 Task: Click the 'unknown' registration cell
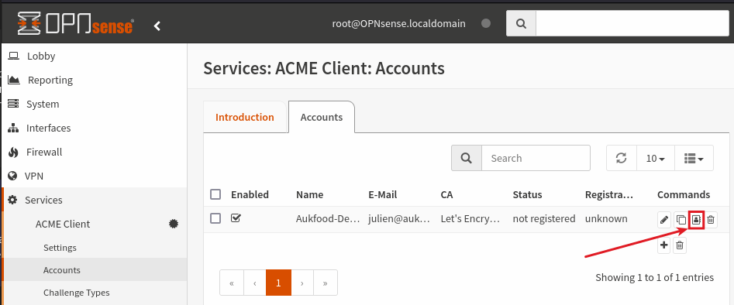click(606, 218)
